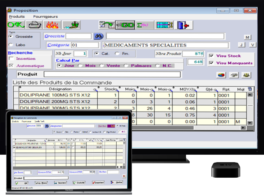Click the pie chart icon
Image resolution: width=264 pixels, height=195 pixels.
pos(221,75)
